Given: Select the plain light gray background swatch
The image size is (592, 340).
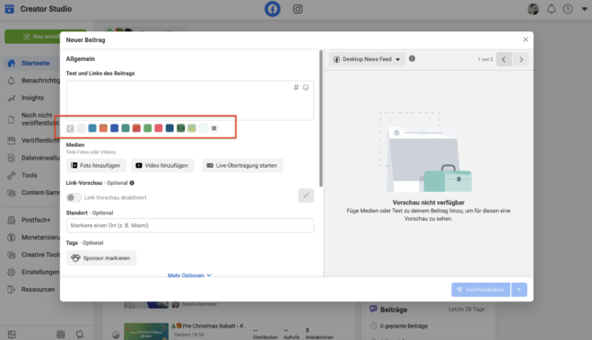Looking at the screenshot, I should click(81, 128).
